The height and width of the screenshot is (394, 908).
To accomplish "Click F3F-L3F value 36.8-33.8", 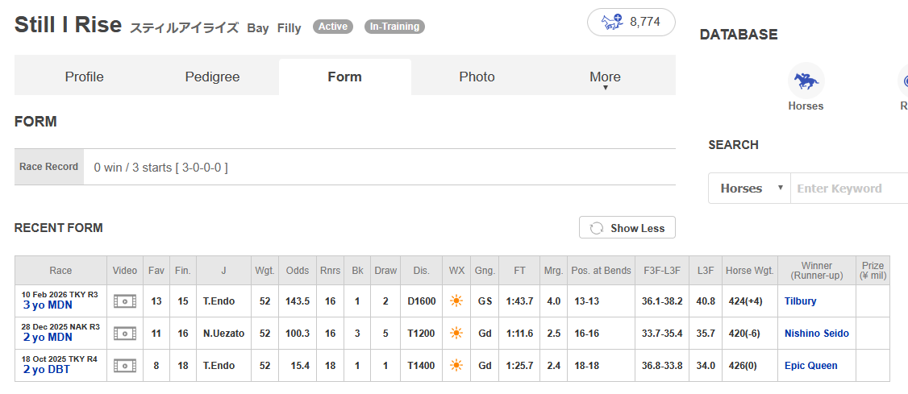I will 662,366.
